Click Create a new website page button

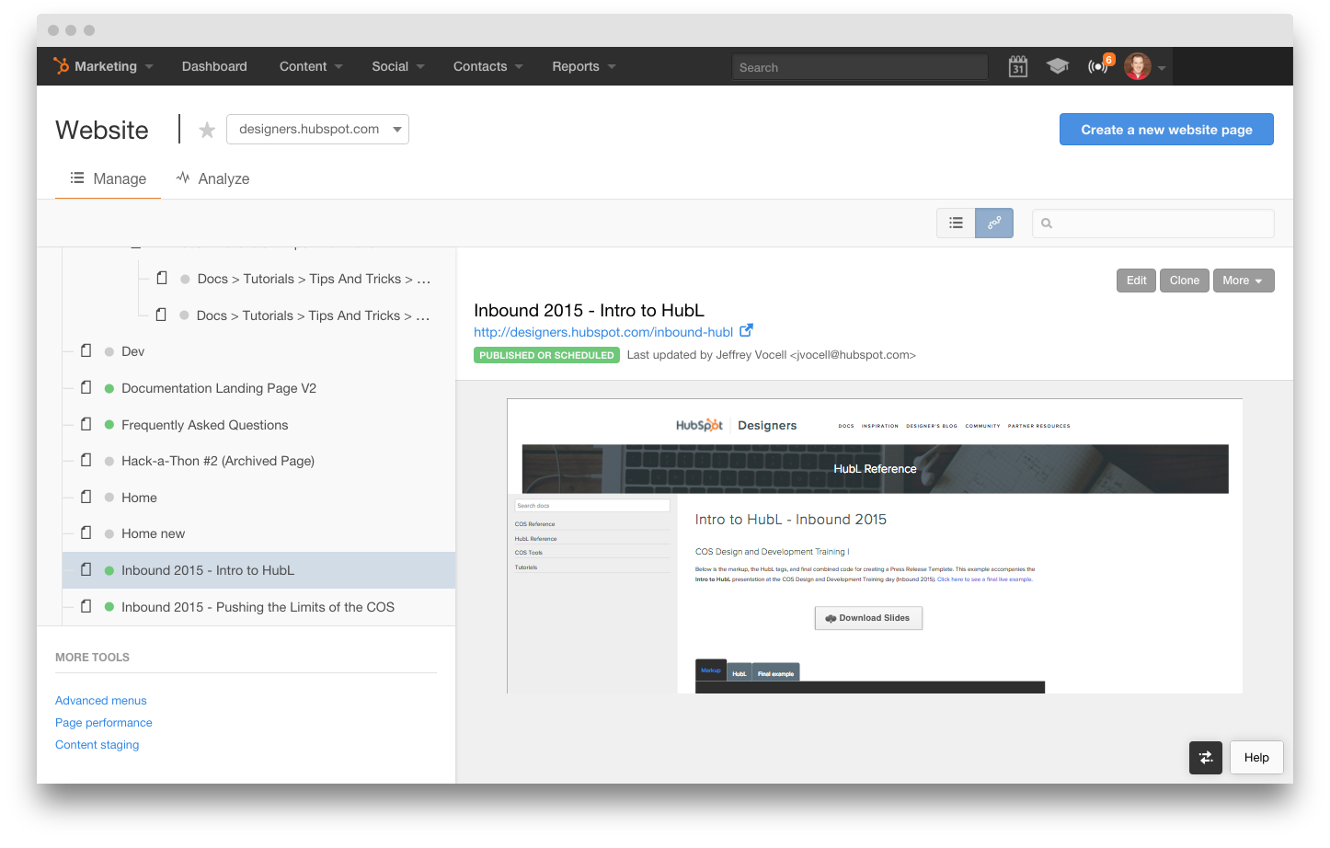tap(1166, 130)
